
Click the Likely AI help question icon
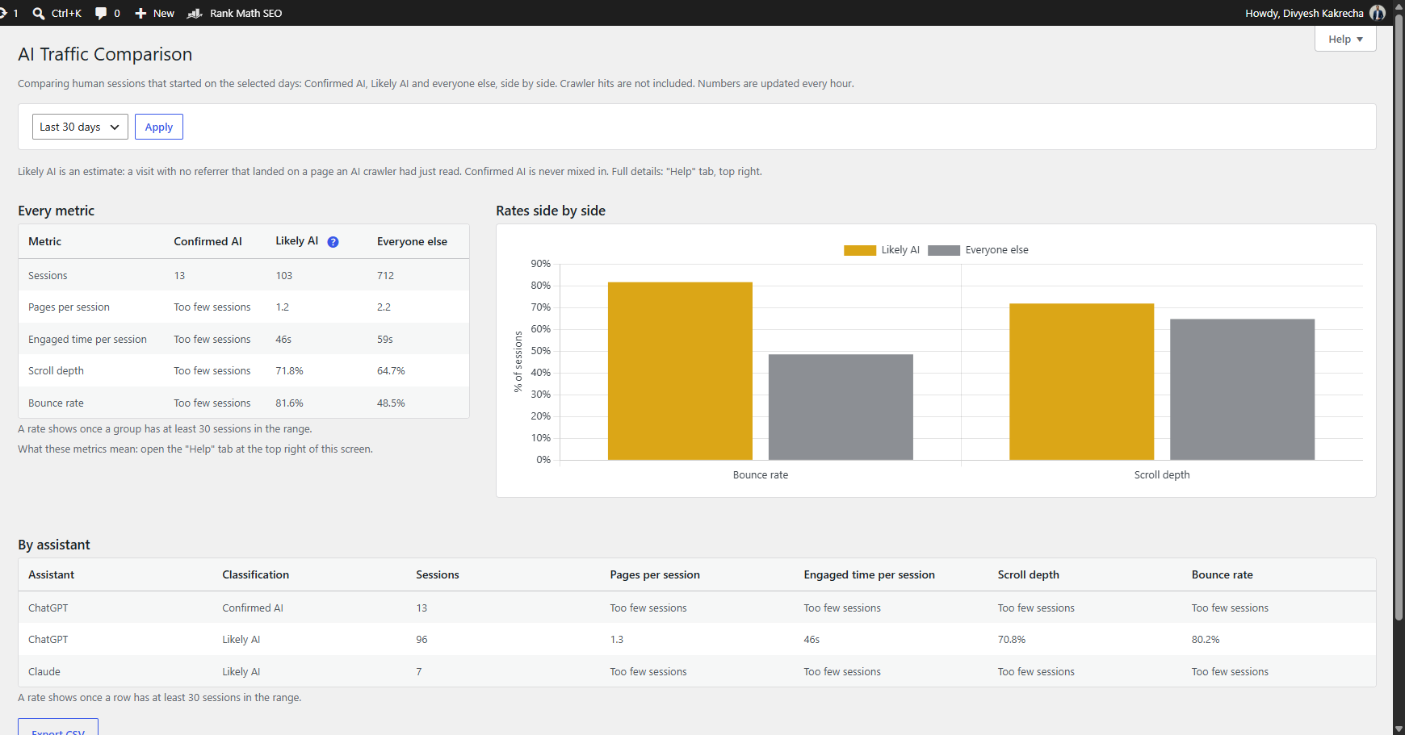pos(333,242)
